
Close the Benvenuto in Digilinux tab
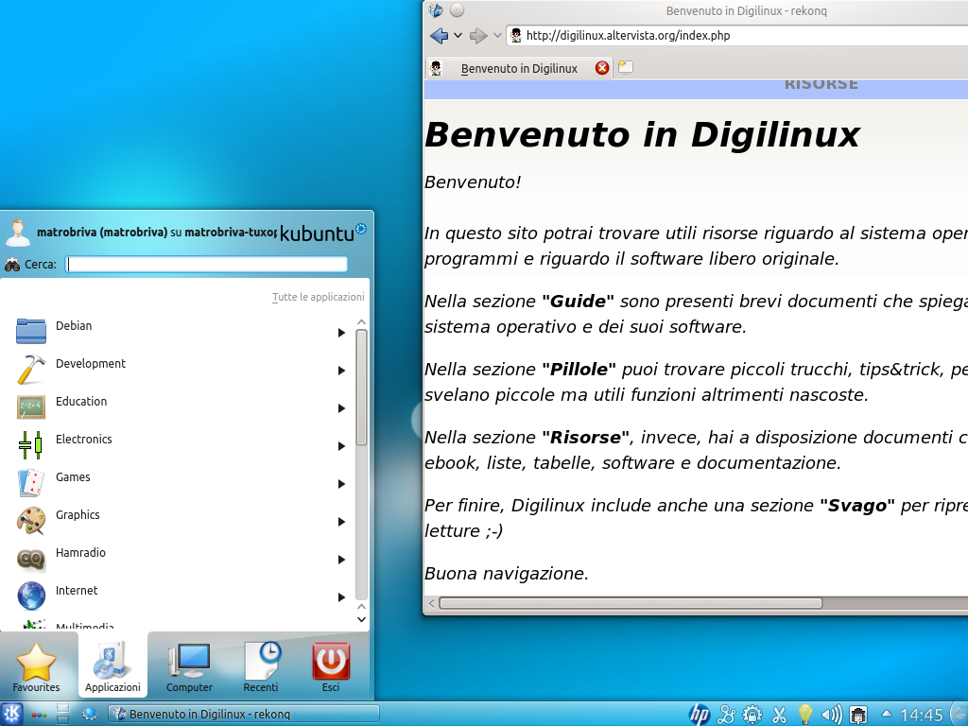coord(602,68)
